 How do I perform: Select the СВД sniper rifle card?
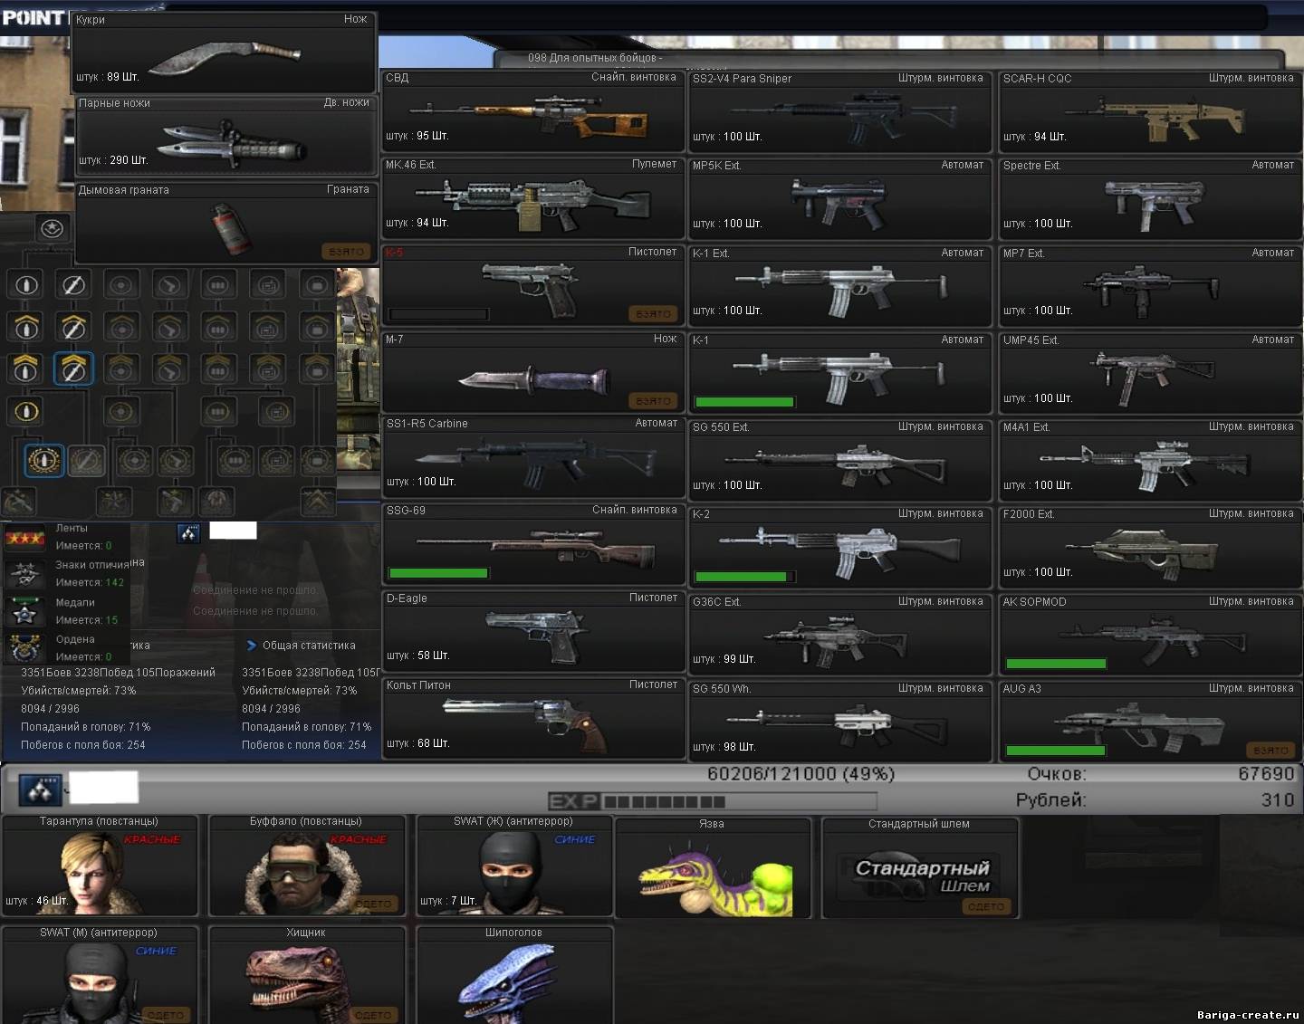point(532,112)
